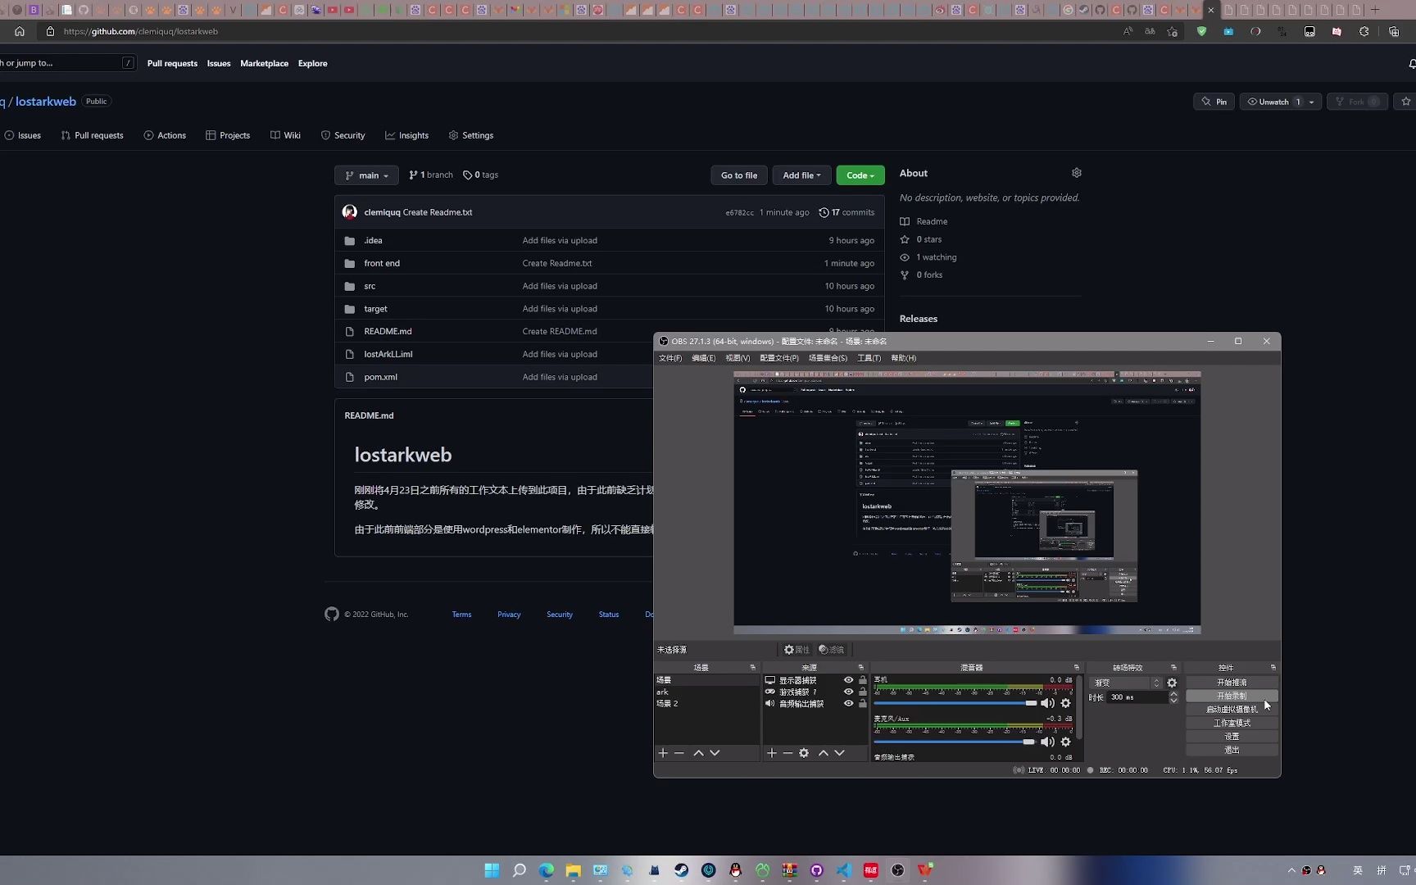Image resolution: width=1416 pixels, height=885 pixels.
Task: Open the 场景集合(S) menu in OBS
Action: tap(828, 358)
